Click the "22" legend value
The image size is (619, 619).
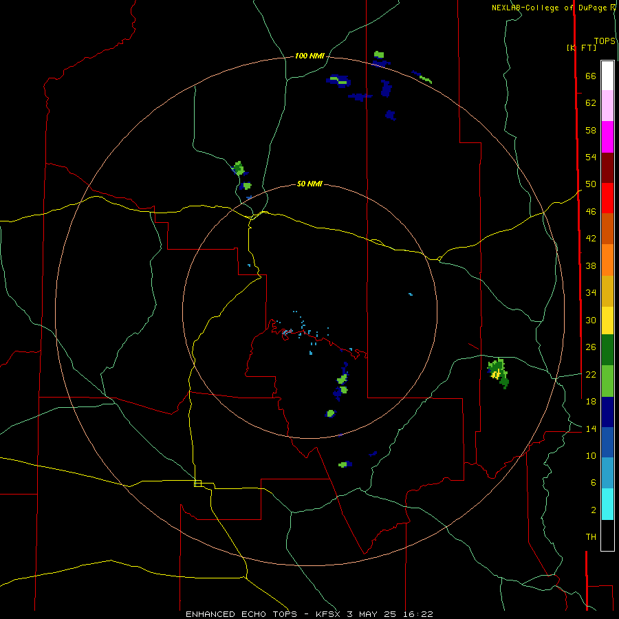591,374
